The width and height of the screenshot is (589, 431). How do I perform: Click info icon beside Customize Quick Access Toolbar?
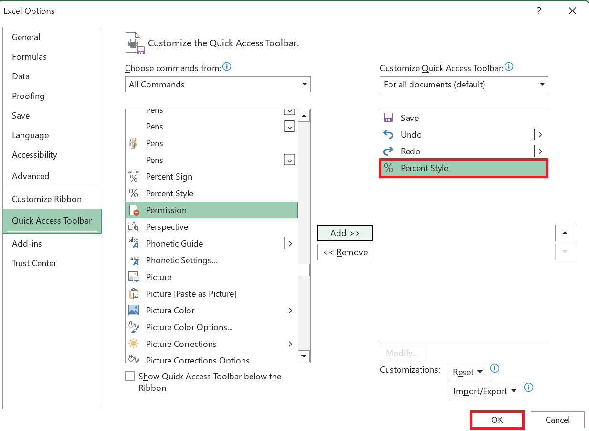click(509, 67)
